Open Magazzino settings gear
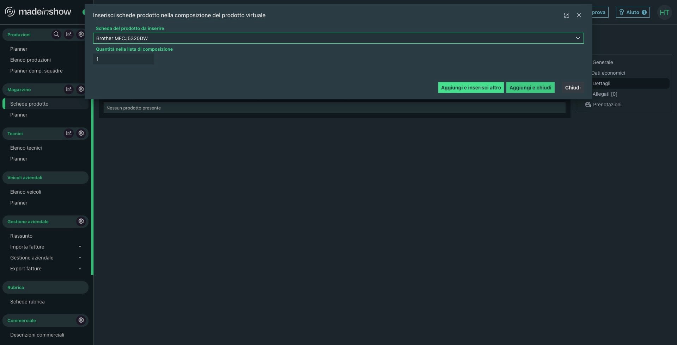The image size is (677, 345). click(81, 89)
